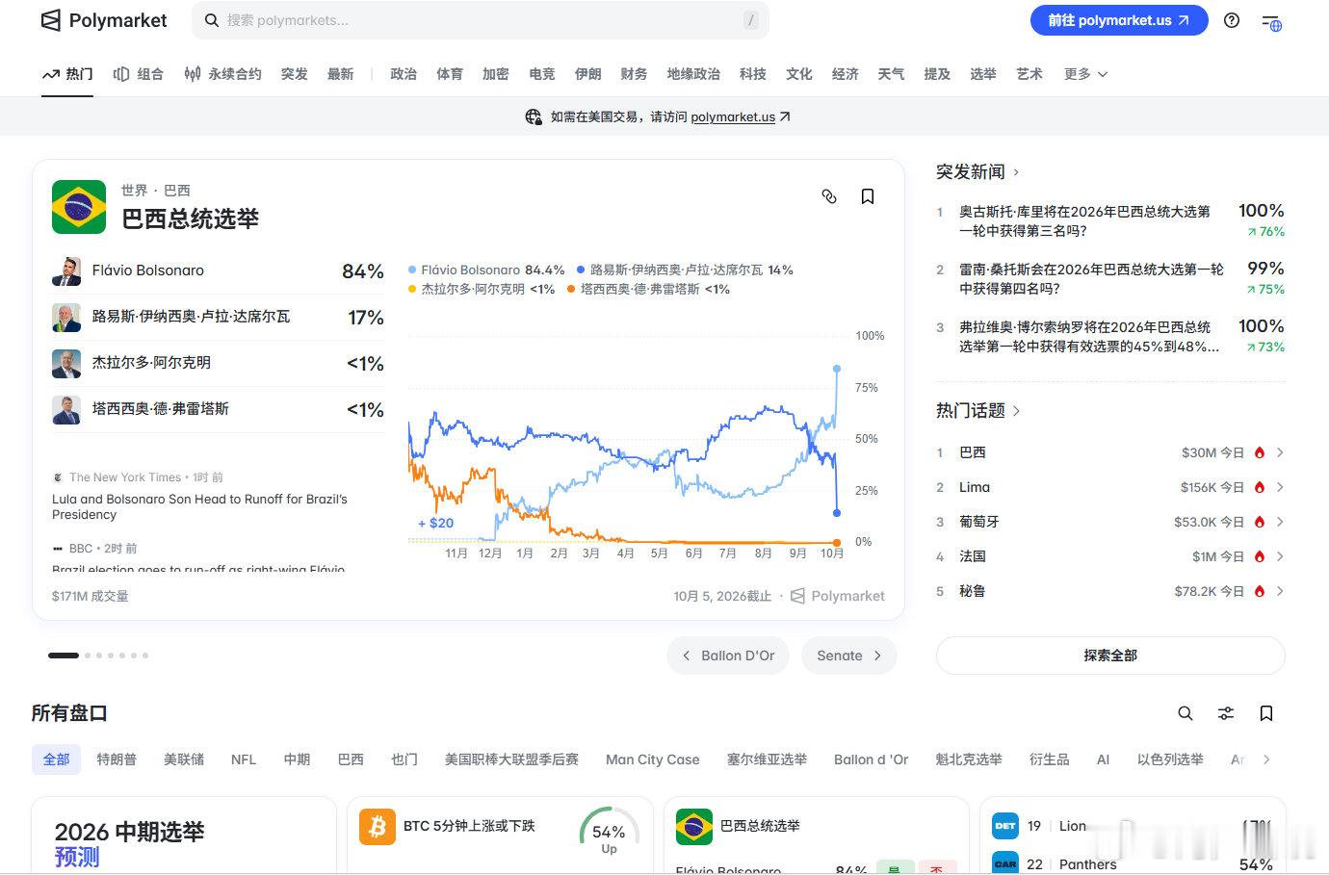Click 杰拉尔多·阿尔克明 avatar

[x=66, y=364]
